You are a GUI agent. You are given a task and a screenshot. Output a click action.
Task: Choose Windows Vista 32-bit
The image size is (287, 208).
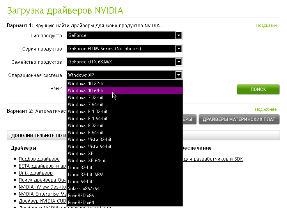pyautogui.click(x=124, y=140)
